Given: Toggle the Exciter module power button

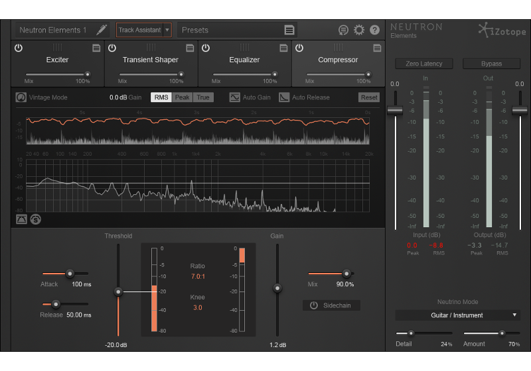Looking at the screenshot, I should pyautogui.click(x=19, y=48).
